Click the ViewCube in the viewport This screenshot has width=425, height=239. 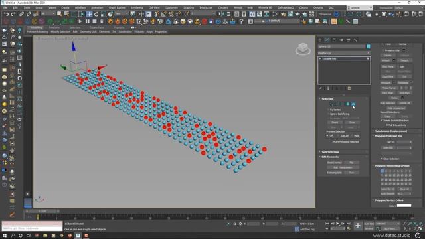[x=303, y=49]
